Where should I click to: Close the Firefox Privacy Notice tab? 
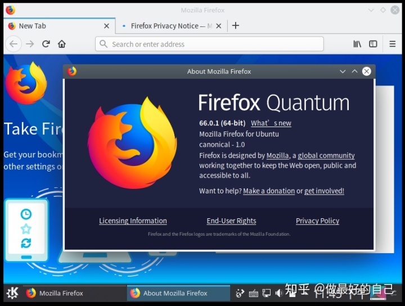pos(218,26)
